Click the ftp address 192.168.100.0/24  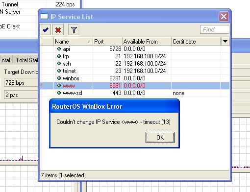pyautogui.click(x=145, y=56)
